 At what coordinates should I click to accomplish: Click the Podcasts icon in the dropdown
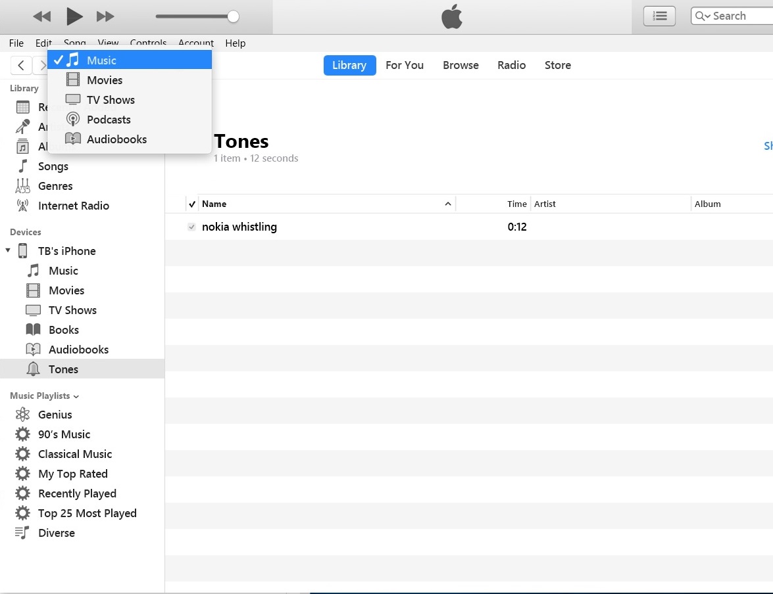[x=73, y=119]
